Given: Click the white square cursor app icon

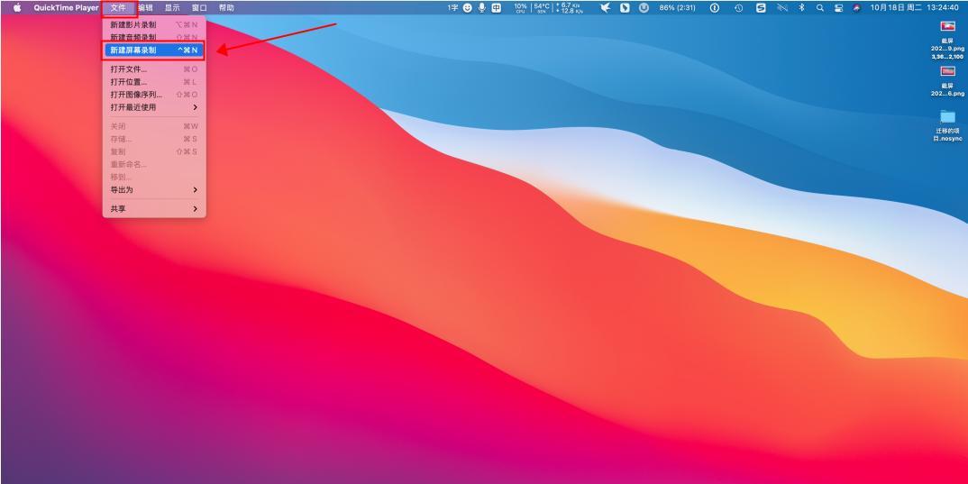Looking at the screenshot, I should [x=625, y=8].
